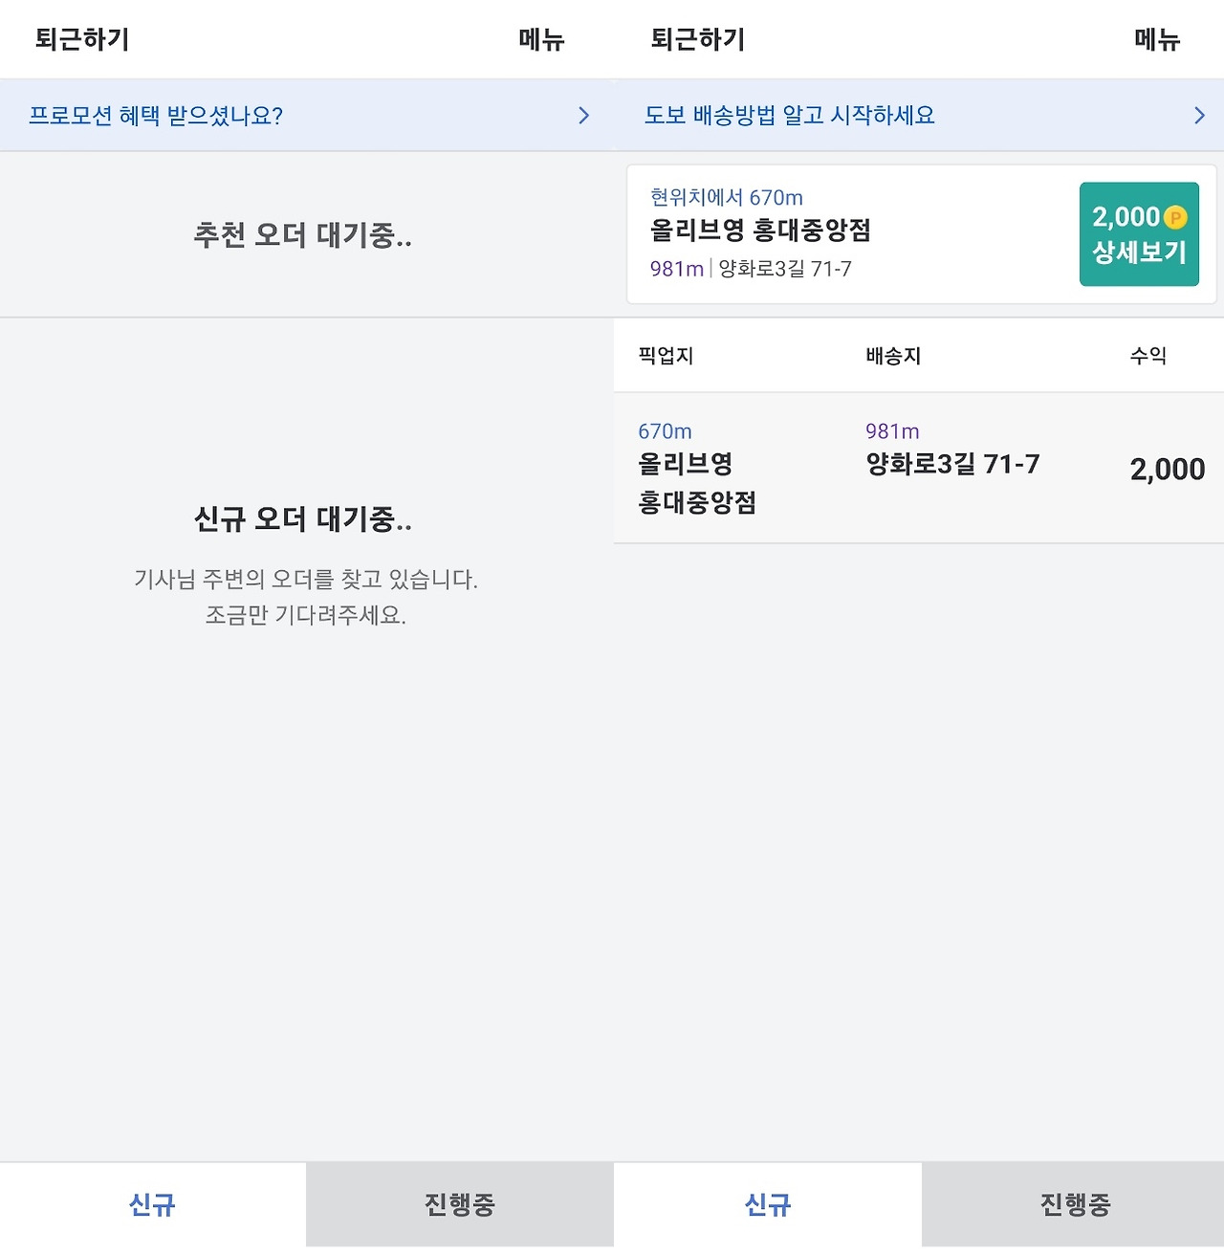Viewport: 1224px width, 1253px height.
Task: Click the 배송지 column header
Action: (893, 356)
